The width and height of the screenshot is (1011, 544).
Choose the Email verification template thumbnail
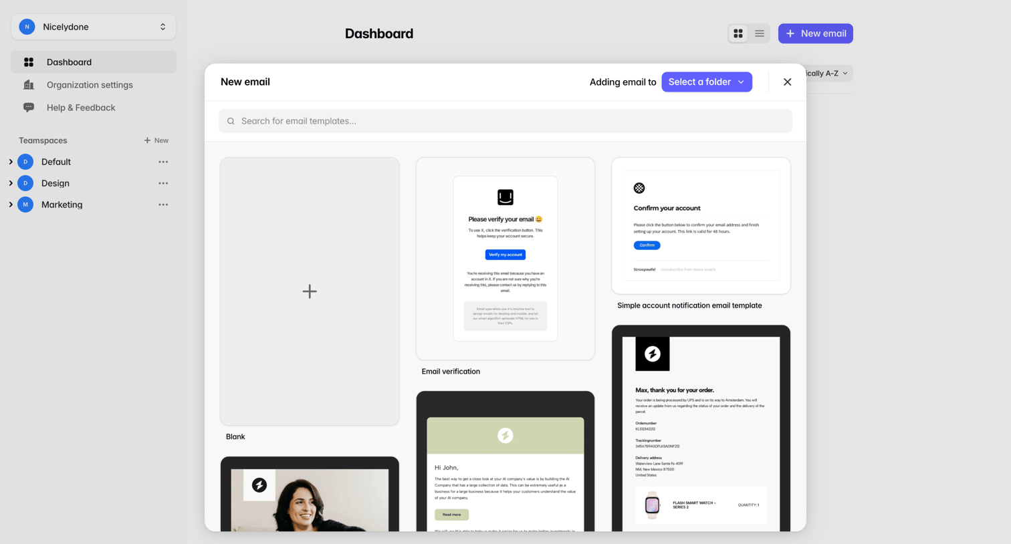click(x=505, y=259)
